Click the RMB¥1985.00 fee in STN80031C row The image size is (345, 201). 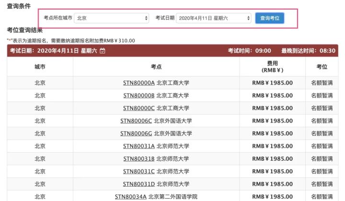point(272,171)
